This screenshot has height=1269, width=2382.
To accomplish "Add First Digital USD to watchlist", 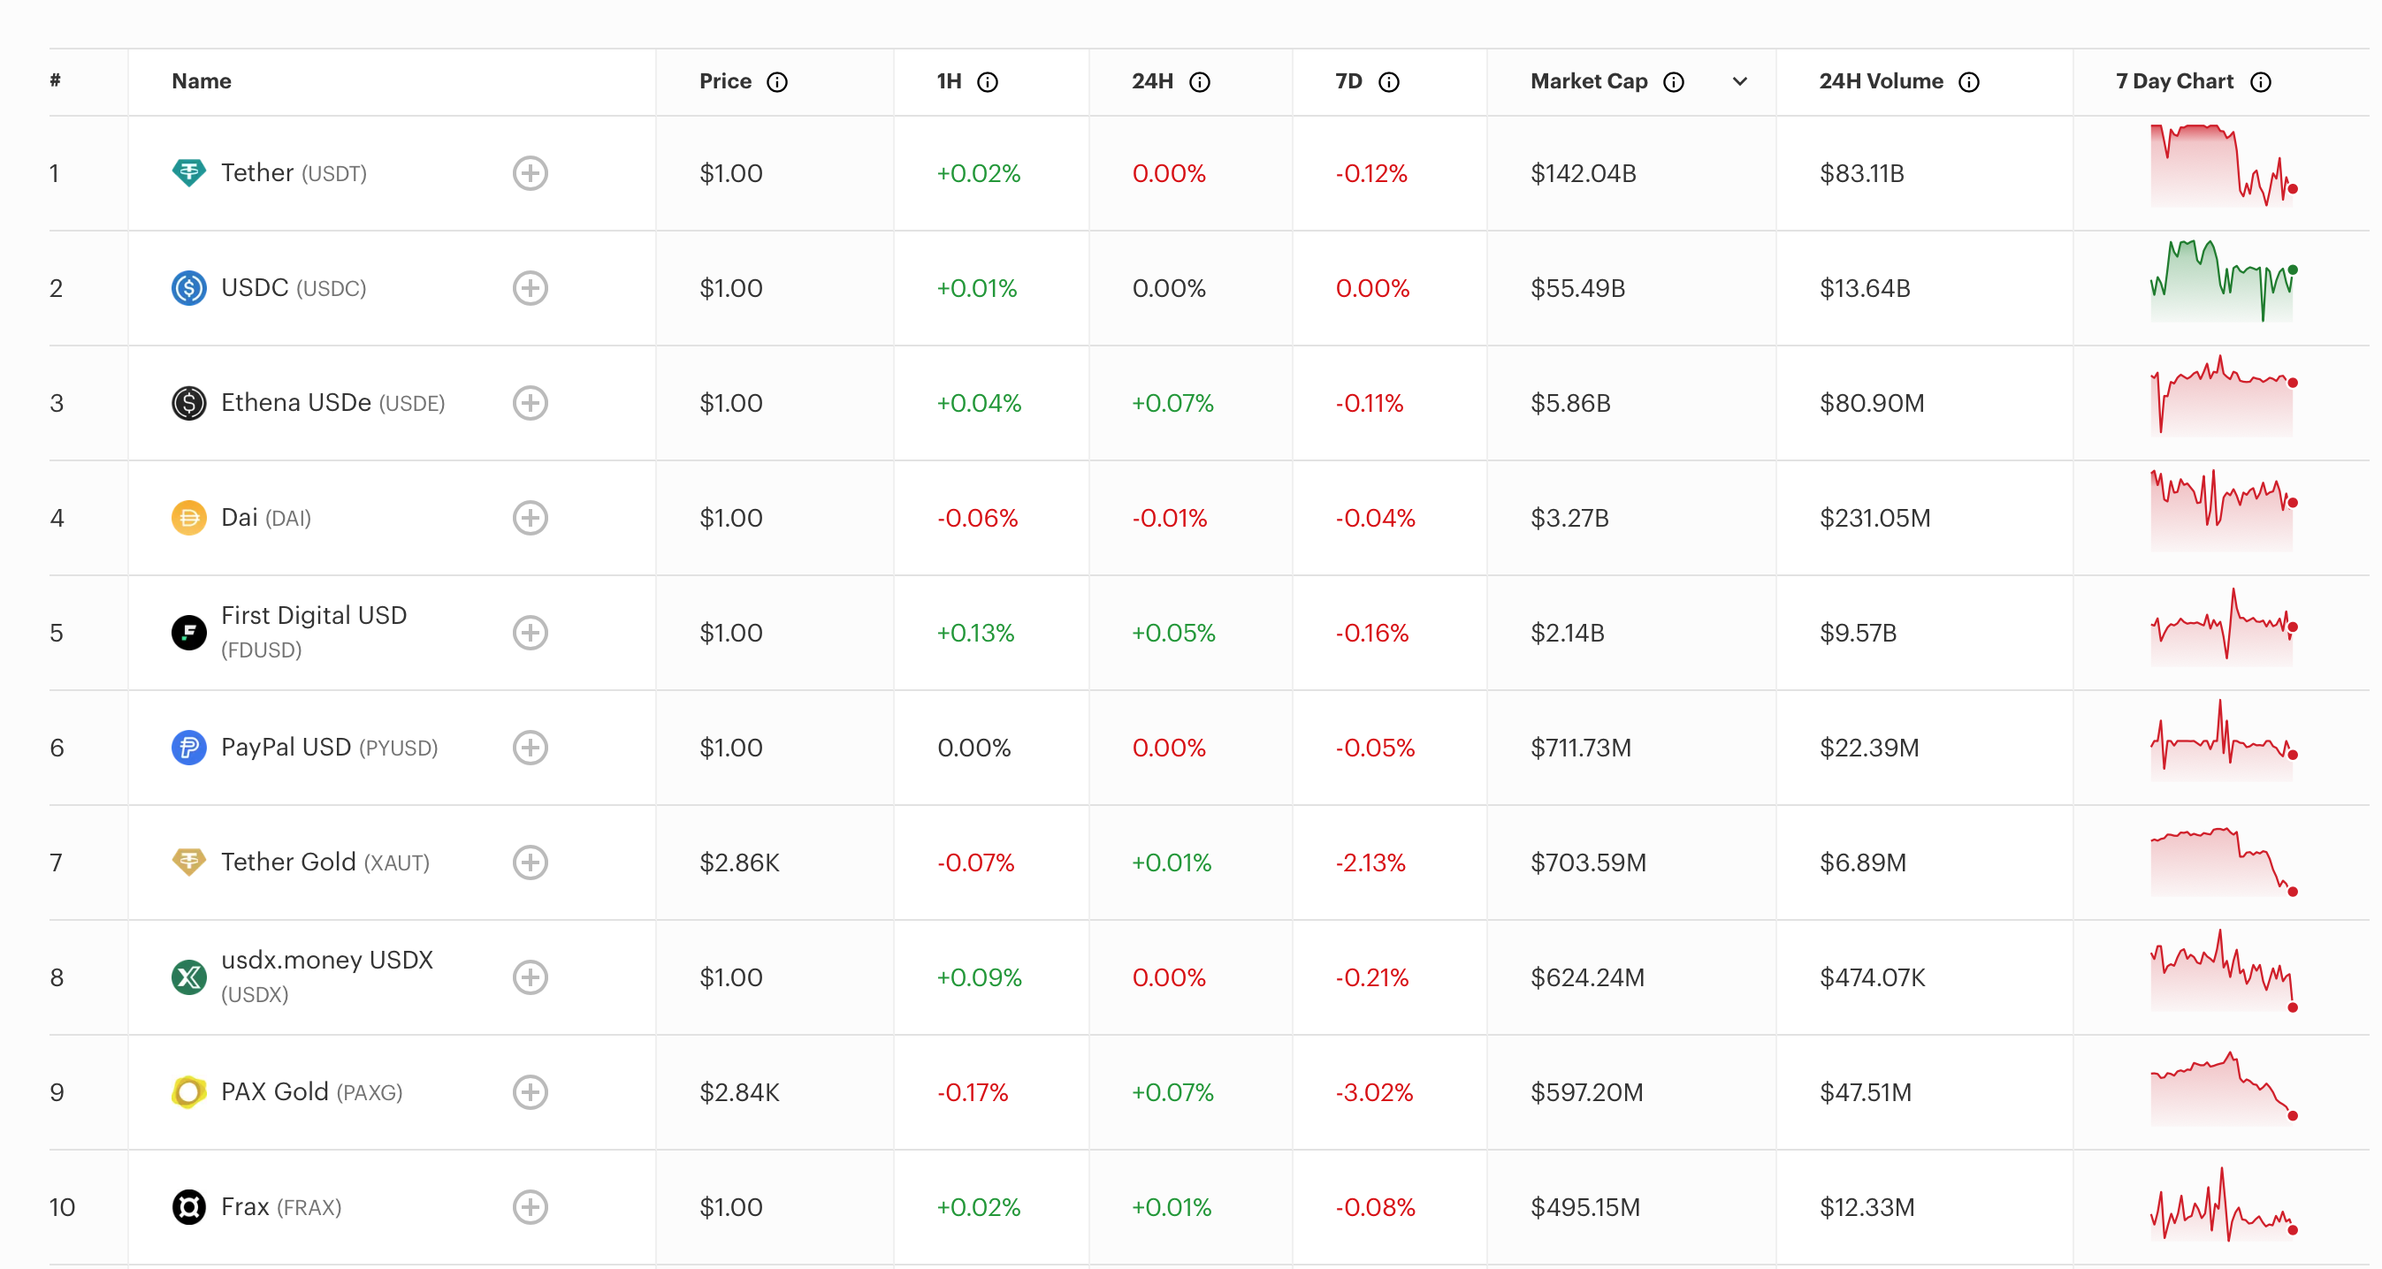I will tap(530, 632).
